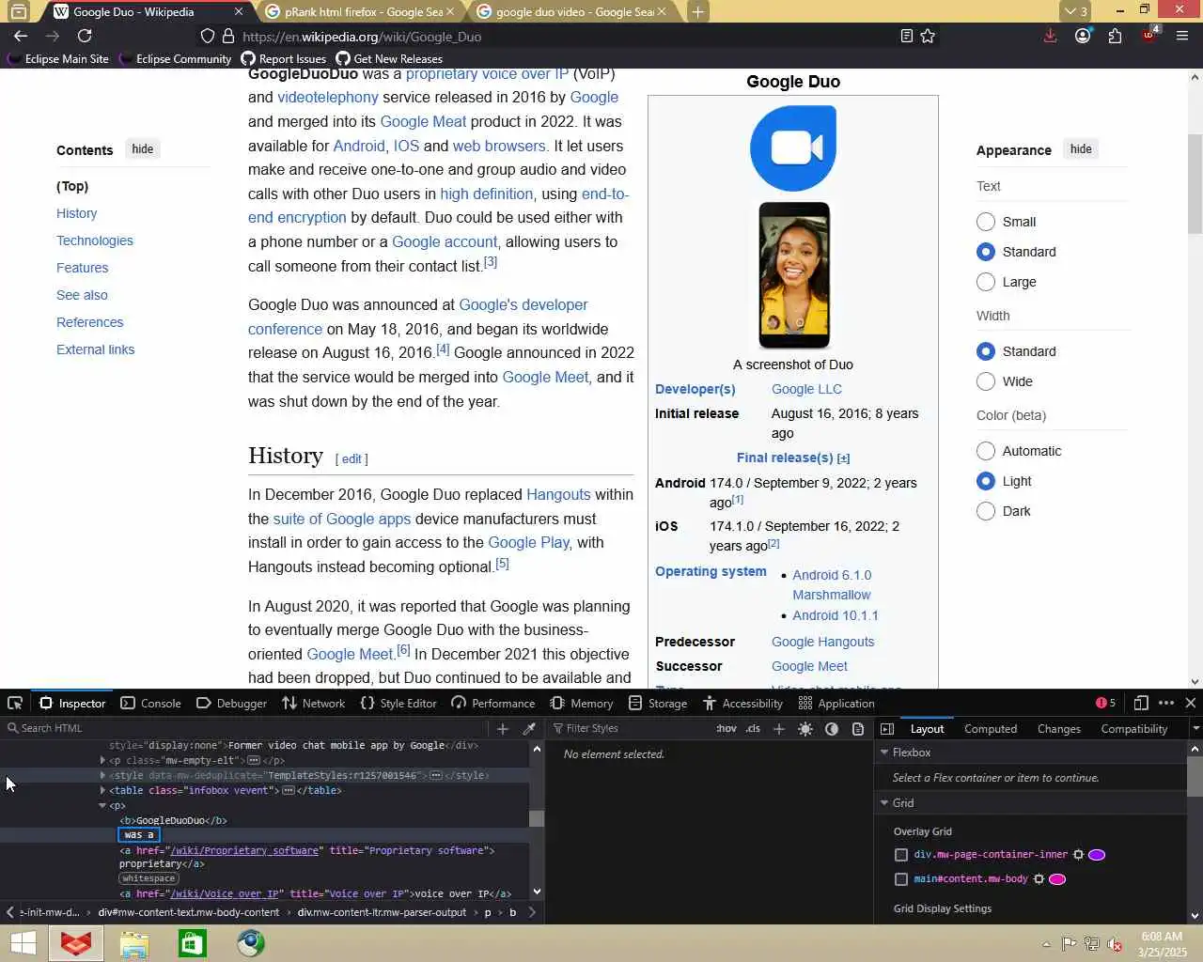This screenshot has width=1203, height=962.
Task: Open the History contents link
Action: point(76,213)
